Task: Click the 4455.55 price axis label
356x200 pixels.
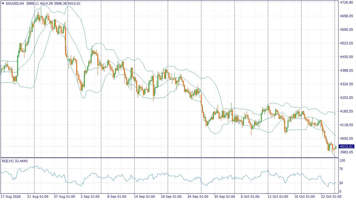Action: click(x=346, y=57)
